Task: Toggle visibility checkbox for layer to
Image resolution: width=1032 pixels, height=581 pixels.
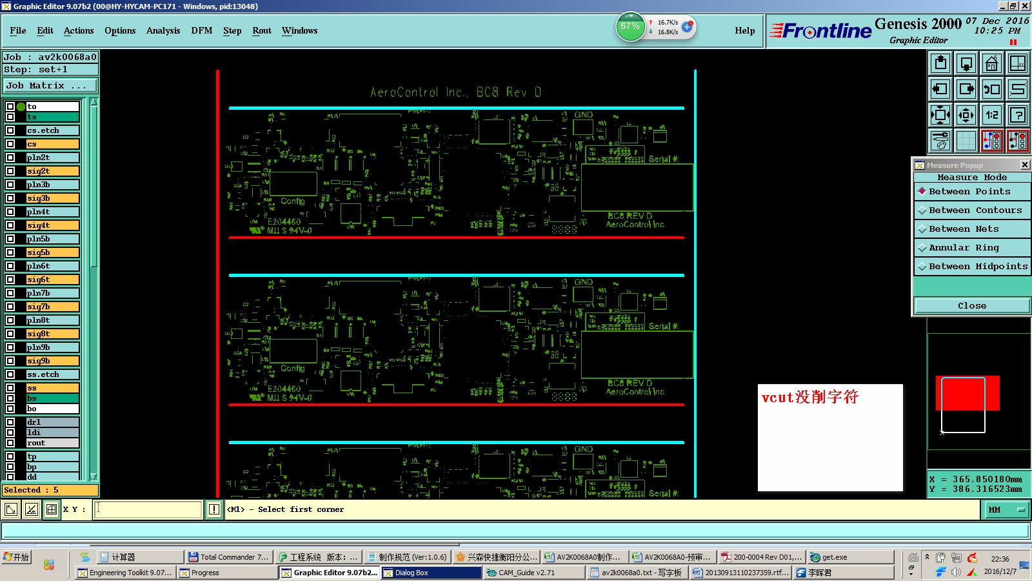Action: tap(10, 107)
